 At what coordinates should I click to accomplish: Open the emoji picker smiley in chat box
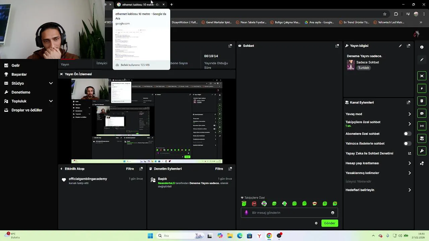(332, 213)
